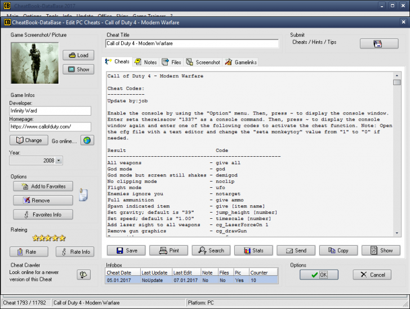Expand the Year dropdown
The image size is (410, 309).
pyautogui.click(x=59, y=161)
